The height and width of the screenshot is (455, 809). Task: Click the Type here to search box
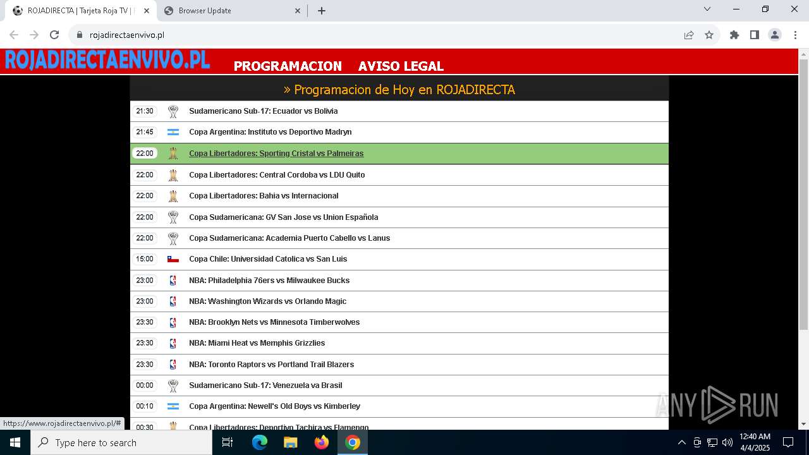[x=121, y=442]
